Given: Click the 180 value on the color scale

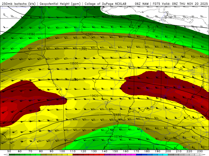Looking at the screenshot, I should 147,151.
